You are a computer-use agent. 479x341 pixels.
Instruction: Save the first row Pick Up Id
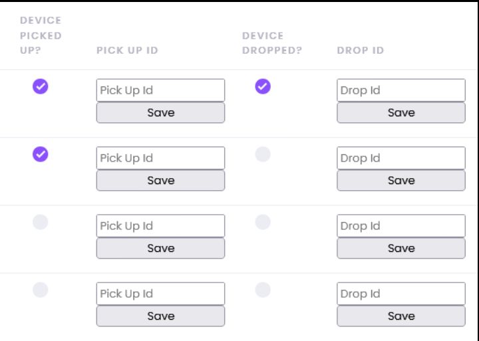(x=160, y=113)
